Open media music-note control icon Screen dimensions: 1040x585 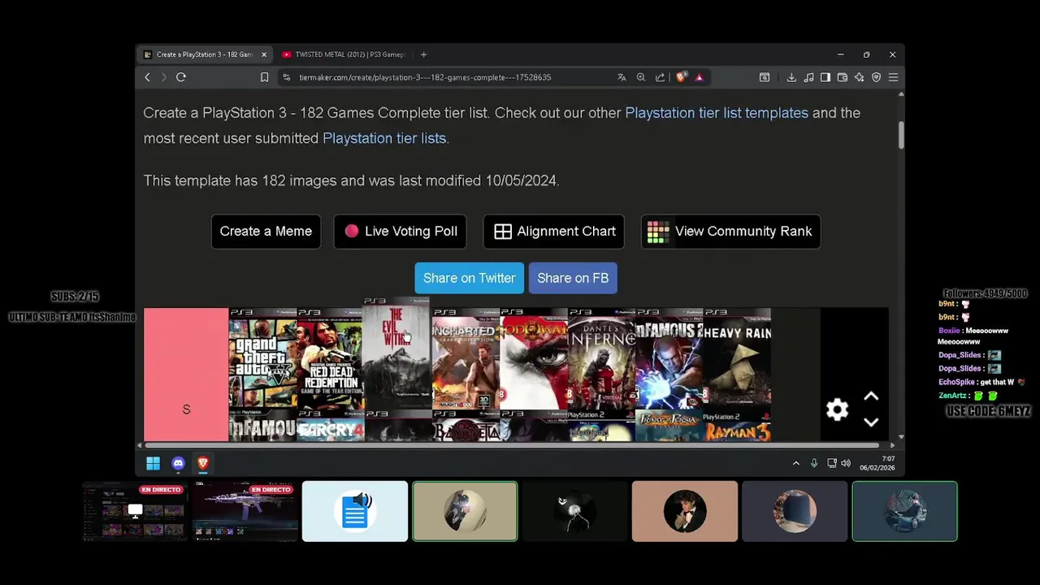click(808, 77)
